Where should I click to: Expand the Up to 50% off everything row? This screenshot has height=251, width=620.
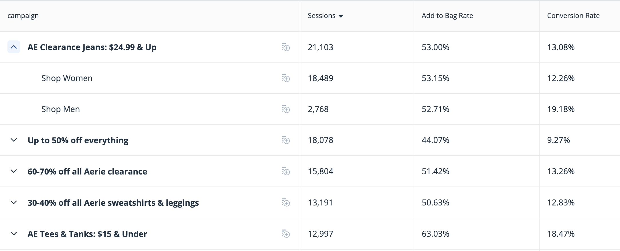[14, 140]
